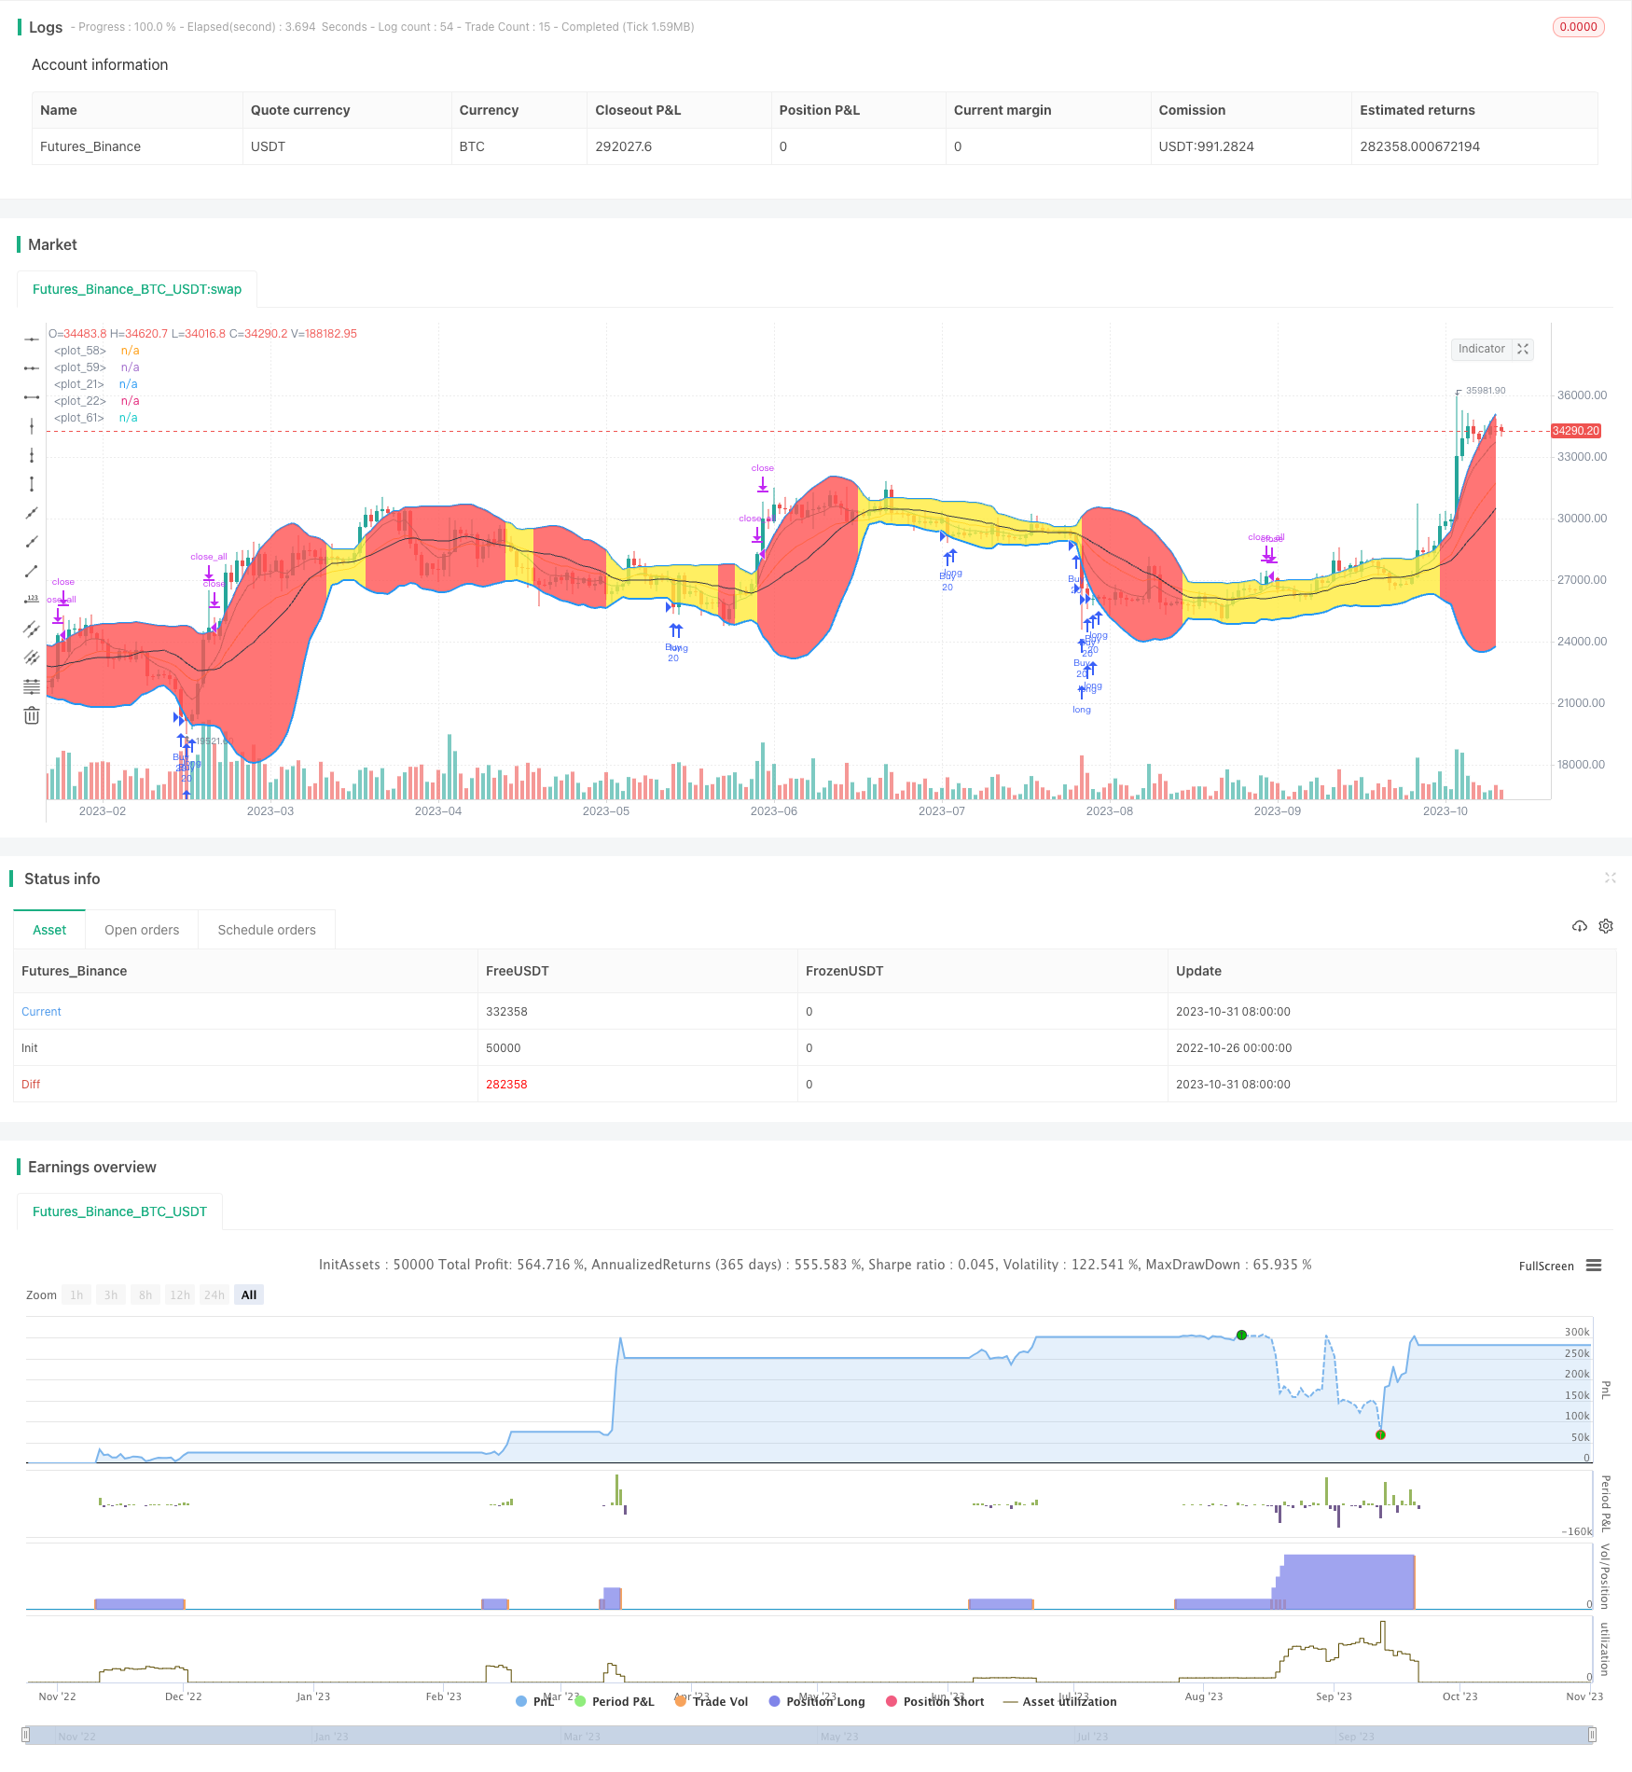The height and width of the screenshot is (1772, 1632).
Task: Toggle the Asset utilization legend series
Action: pyautogui.click(x=1059, y=1701)
